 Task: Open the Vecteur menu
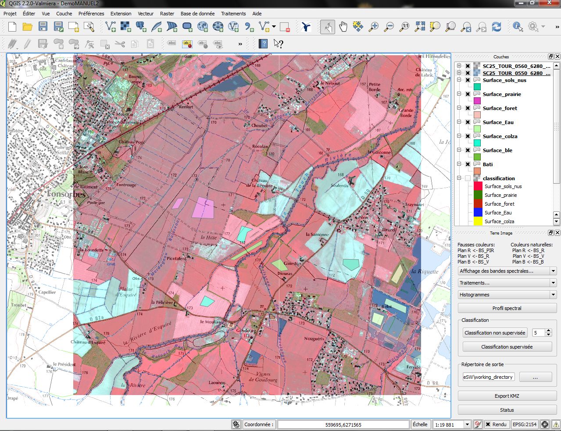(x=145, y=14)
